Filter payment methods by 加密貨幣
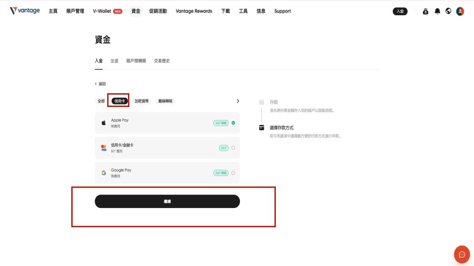This screenshot has height=266, width=474. point(142,101)
